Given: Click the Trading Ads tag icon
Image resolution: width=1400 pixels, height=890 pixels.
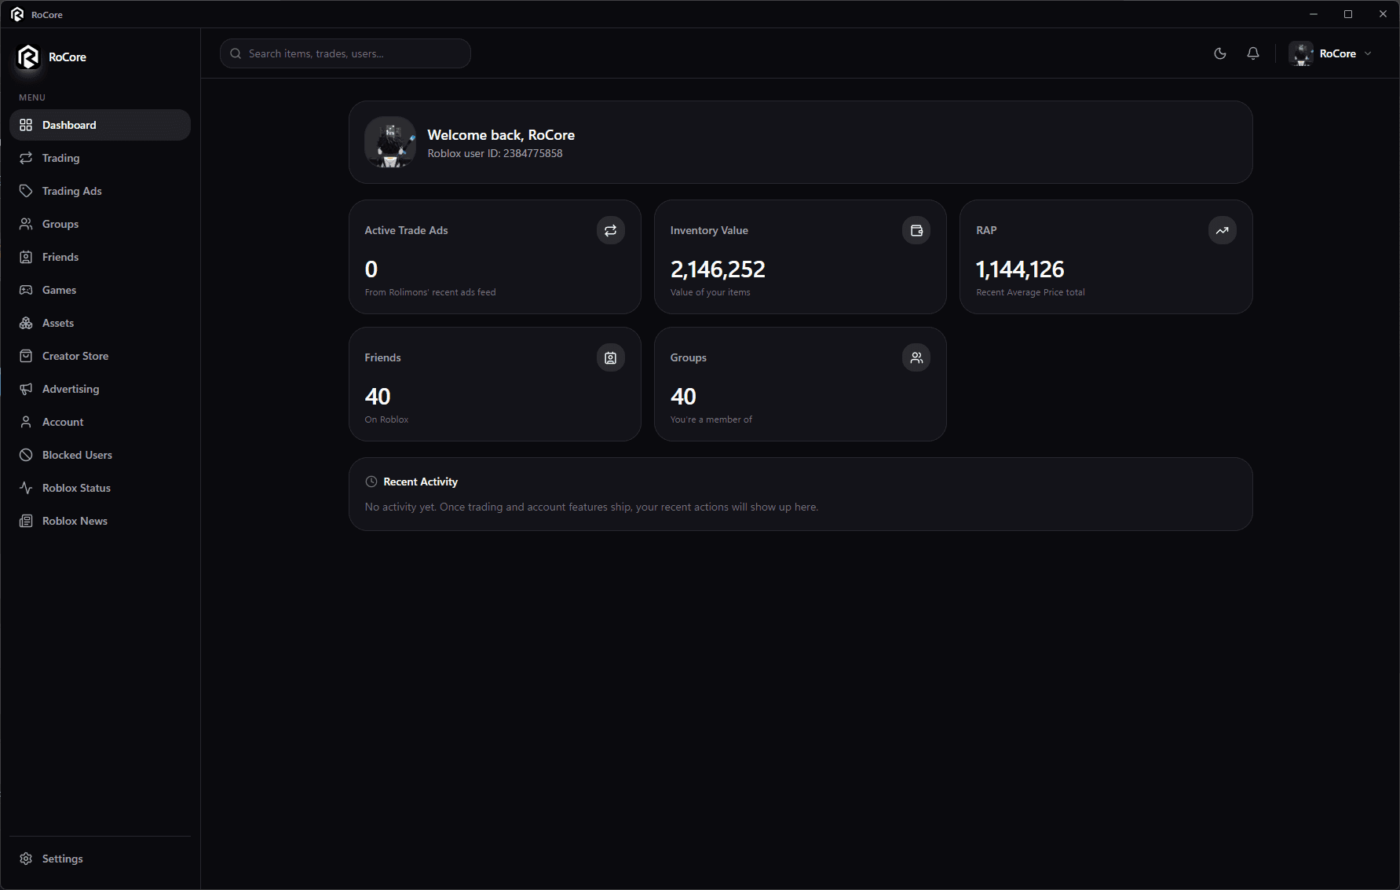Looking at the screenshot, I should click(26, 191).
